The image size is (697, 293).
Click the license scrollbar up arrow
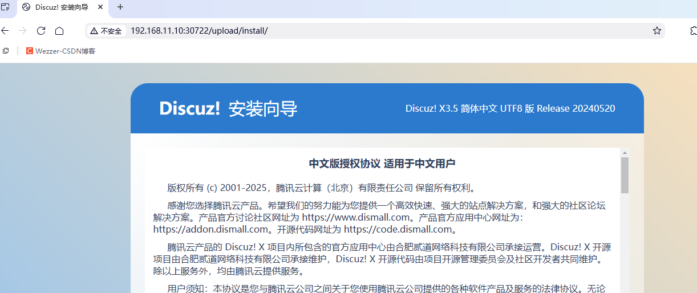[625, 153]
